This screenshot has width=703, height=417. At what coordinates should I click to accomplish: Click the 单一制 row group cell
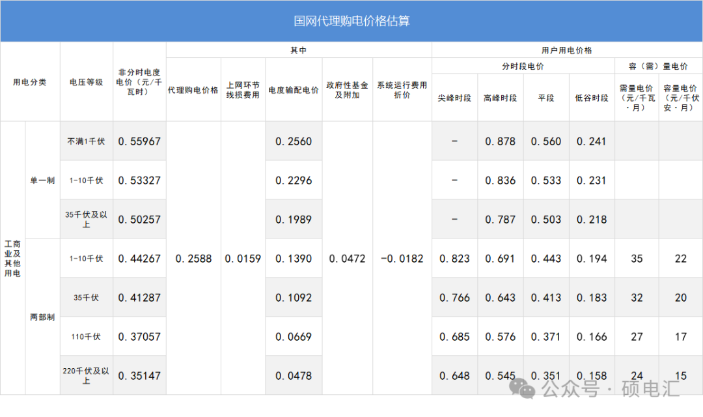click(42, 180)
